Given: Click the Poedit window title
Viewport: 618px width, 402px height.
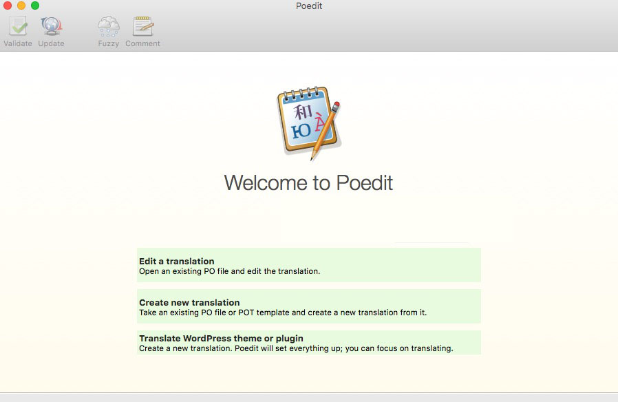Looking at the screenshot, I should pyautogui.click(x=309, y=6).
